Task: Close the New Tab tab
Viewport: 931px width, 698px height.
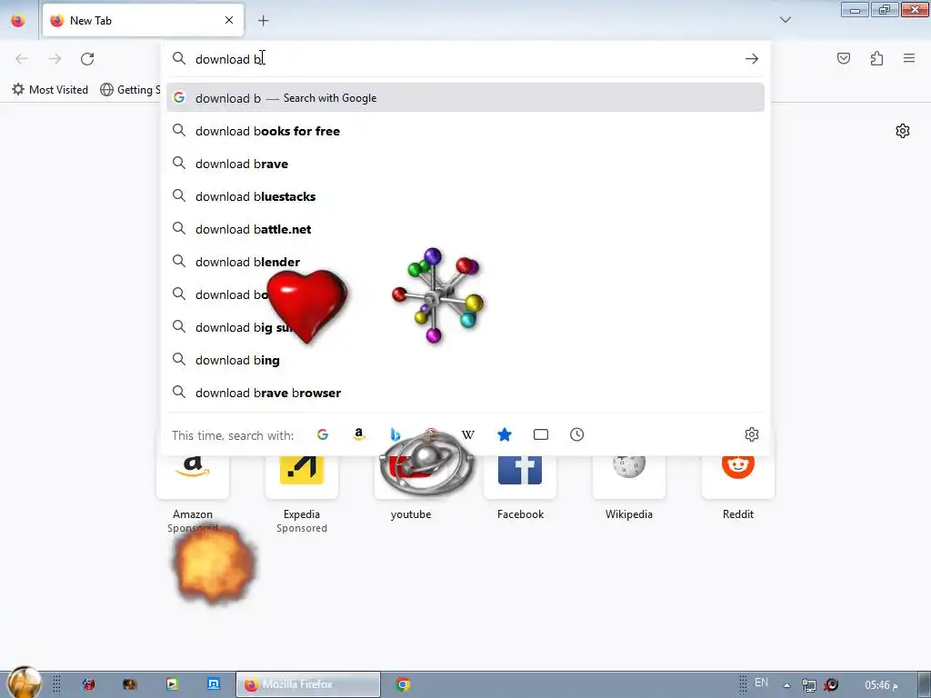Action: (x=229, y=20)
